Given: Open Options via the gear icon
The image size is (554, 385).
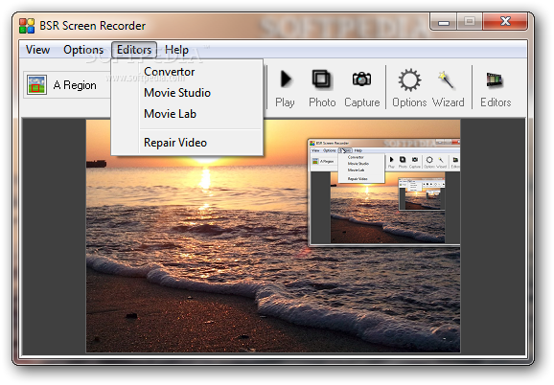Looking at the screenshot, I should click(x=410, y=79).
